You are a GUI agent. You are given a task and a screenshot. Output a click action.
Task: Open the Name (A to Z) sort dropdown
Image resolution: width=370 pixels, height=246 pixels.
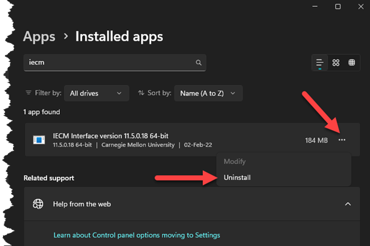click(x=208, y=93)
